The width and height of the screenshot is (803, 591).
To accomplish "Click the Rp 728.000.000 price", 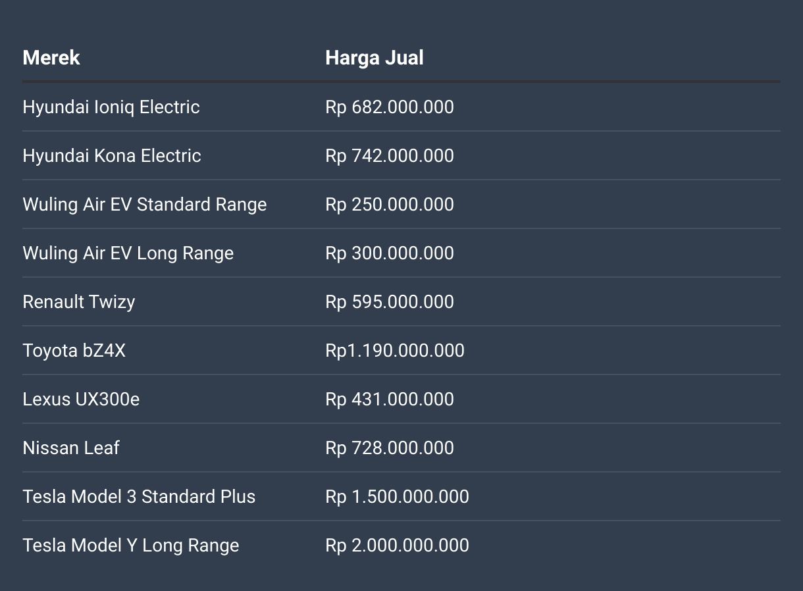I will (390, 448).
